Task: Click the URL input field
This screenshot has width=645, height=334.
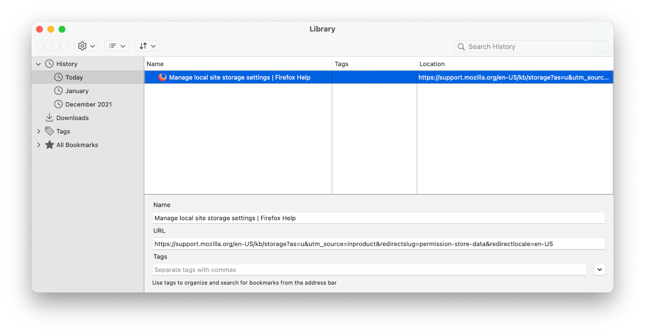Action: [379, 244]
